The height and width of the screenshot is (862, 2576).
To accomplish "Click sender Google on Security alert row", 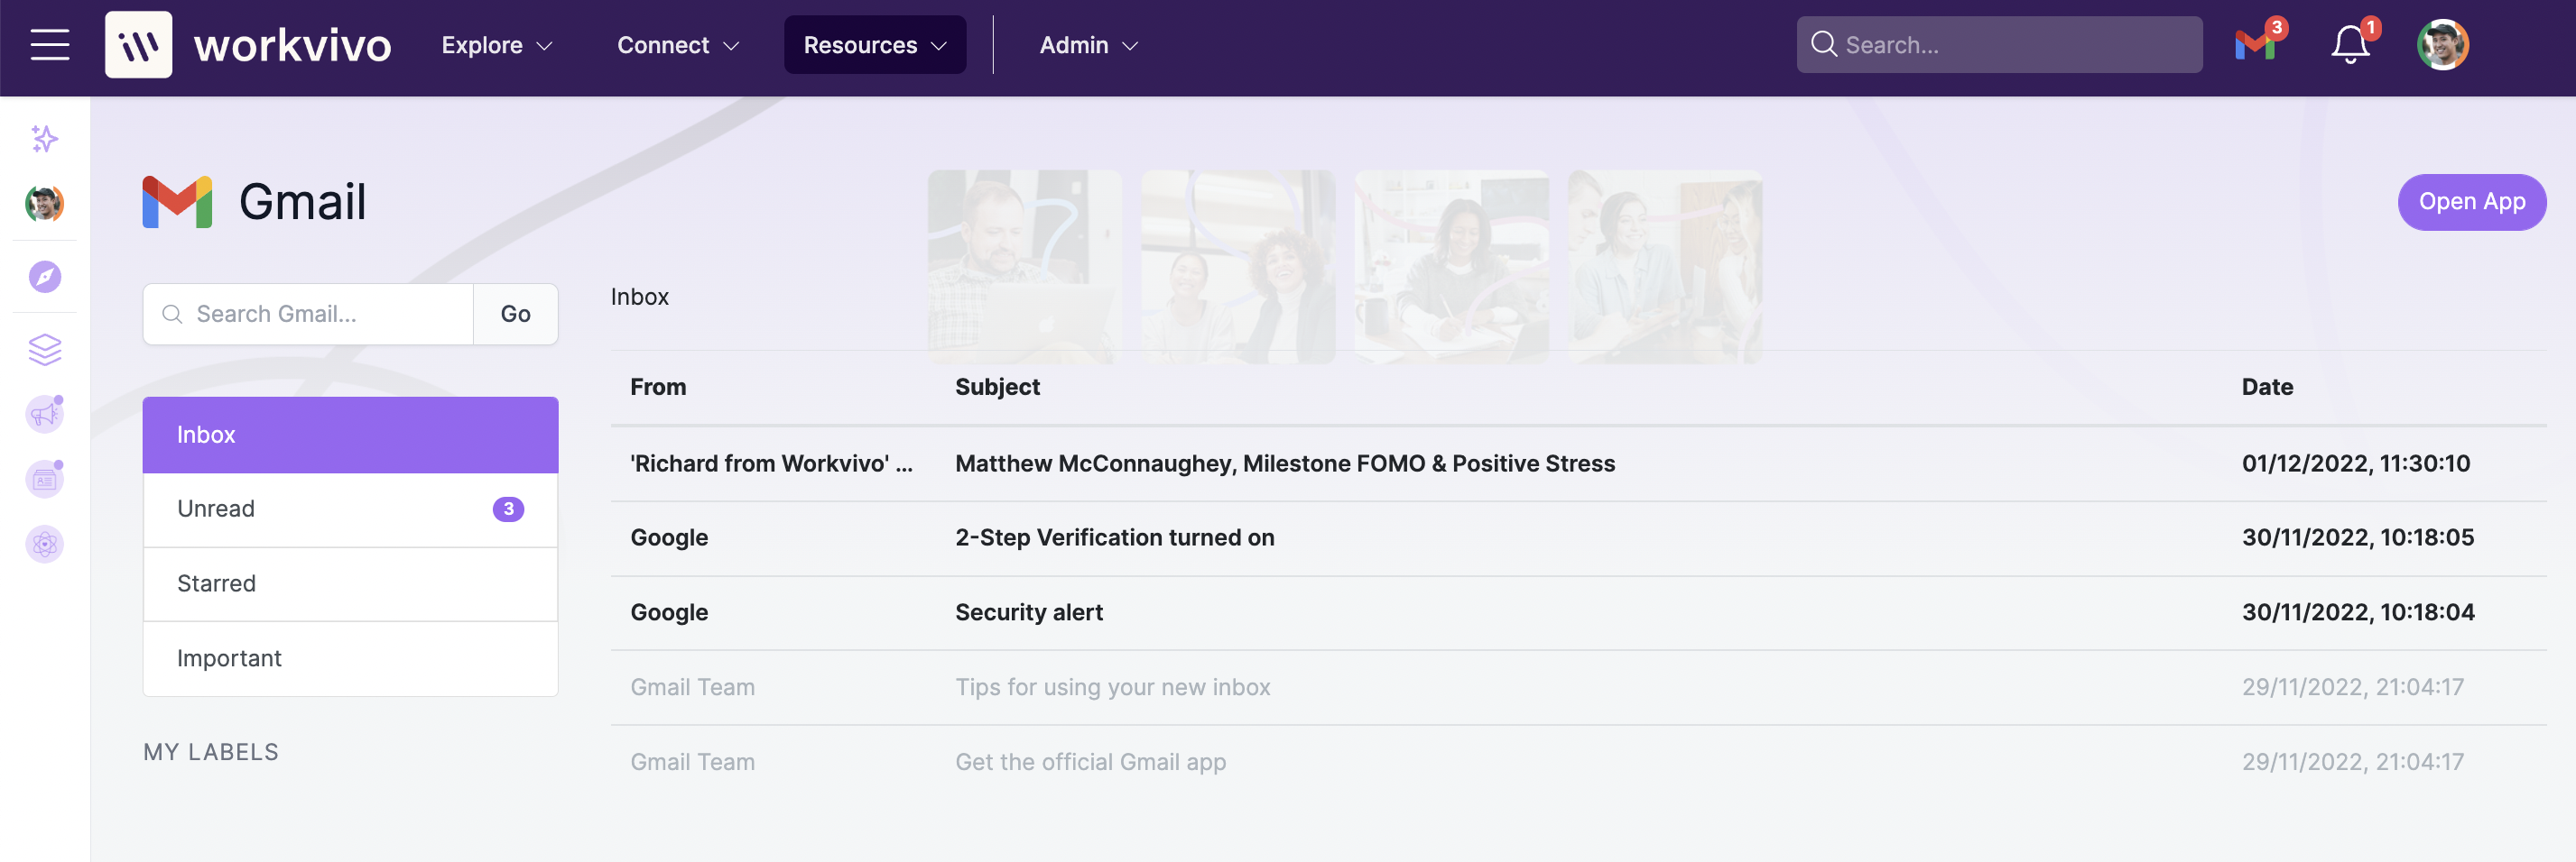I will pyautogui.click(x=669, y=613).
